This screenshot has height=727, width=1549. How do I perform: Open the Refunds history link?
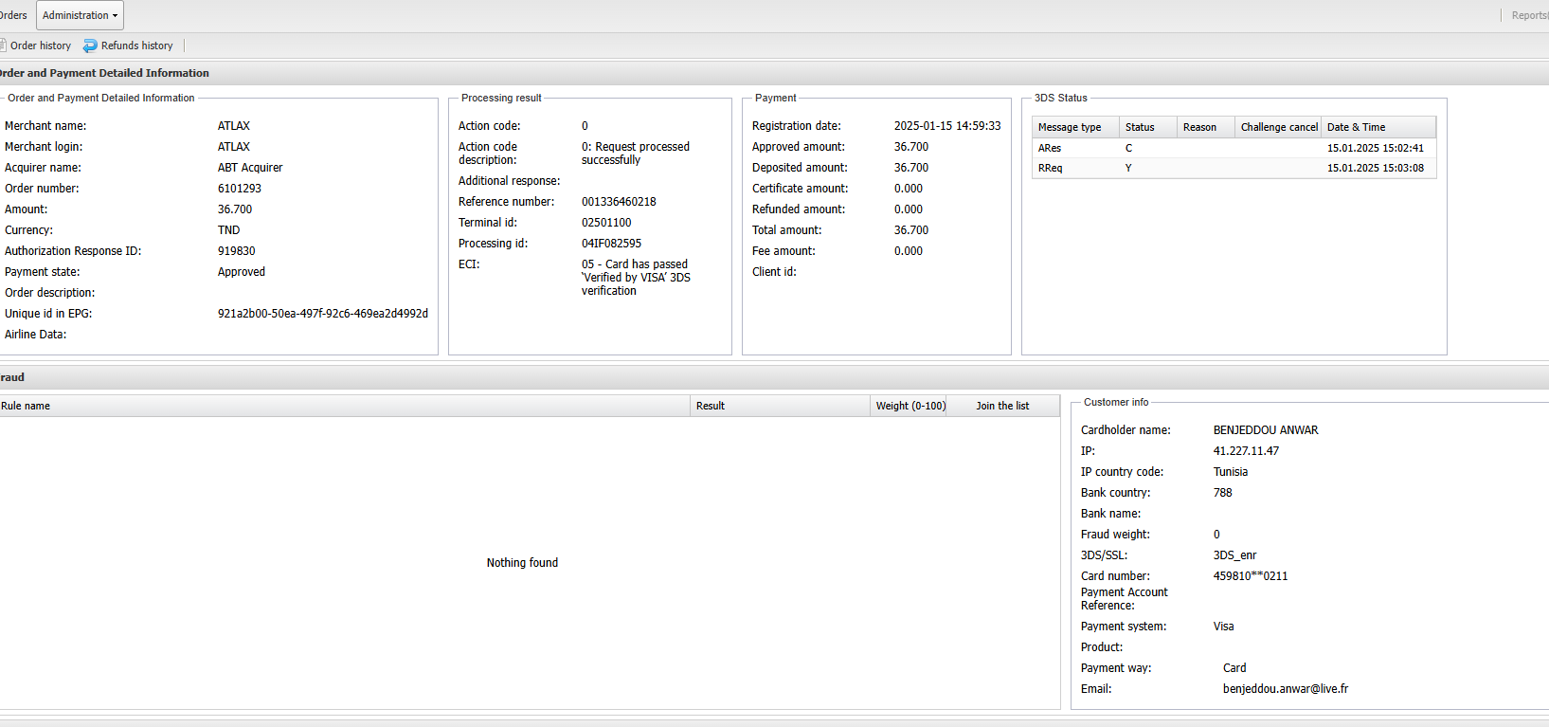pos(136,45)
